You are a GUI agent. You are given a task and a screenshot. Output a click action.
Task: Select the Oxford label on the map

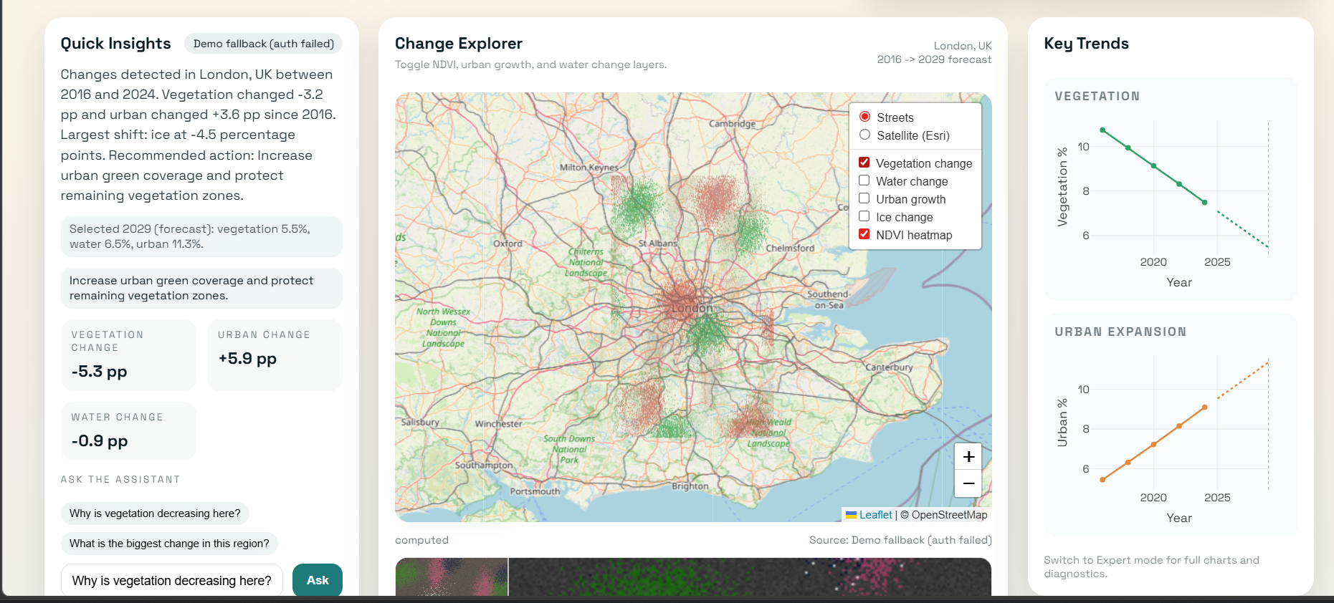tap(508, 243)
